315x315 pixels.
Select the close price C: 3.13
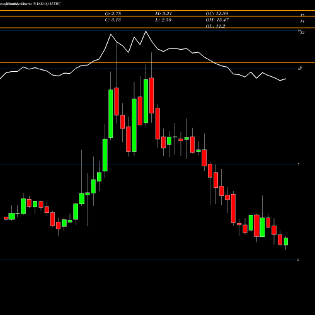113,20
